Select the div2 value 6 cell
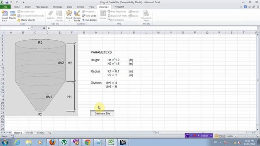The width and height of the screenshot is (260, 146). (121, 86)
